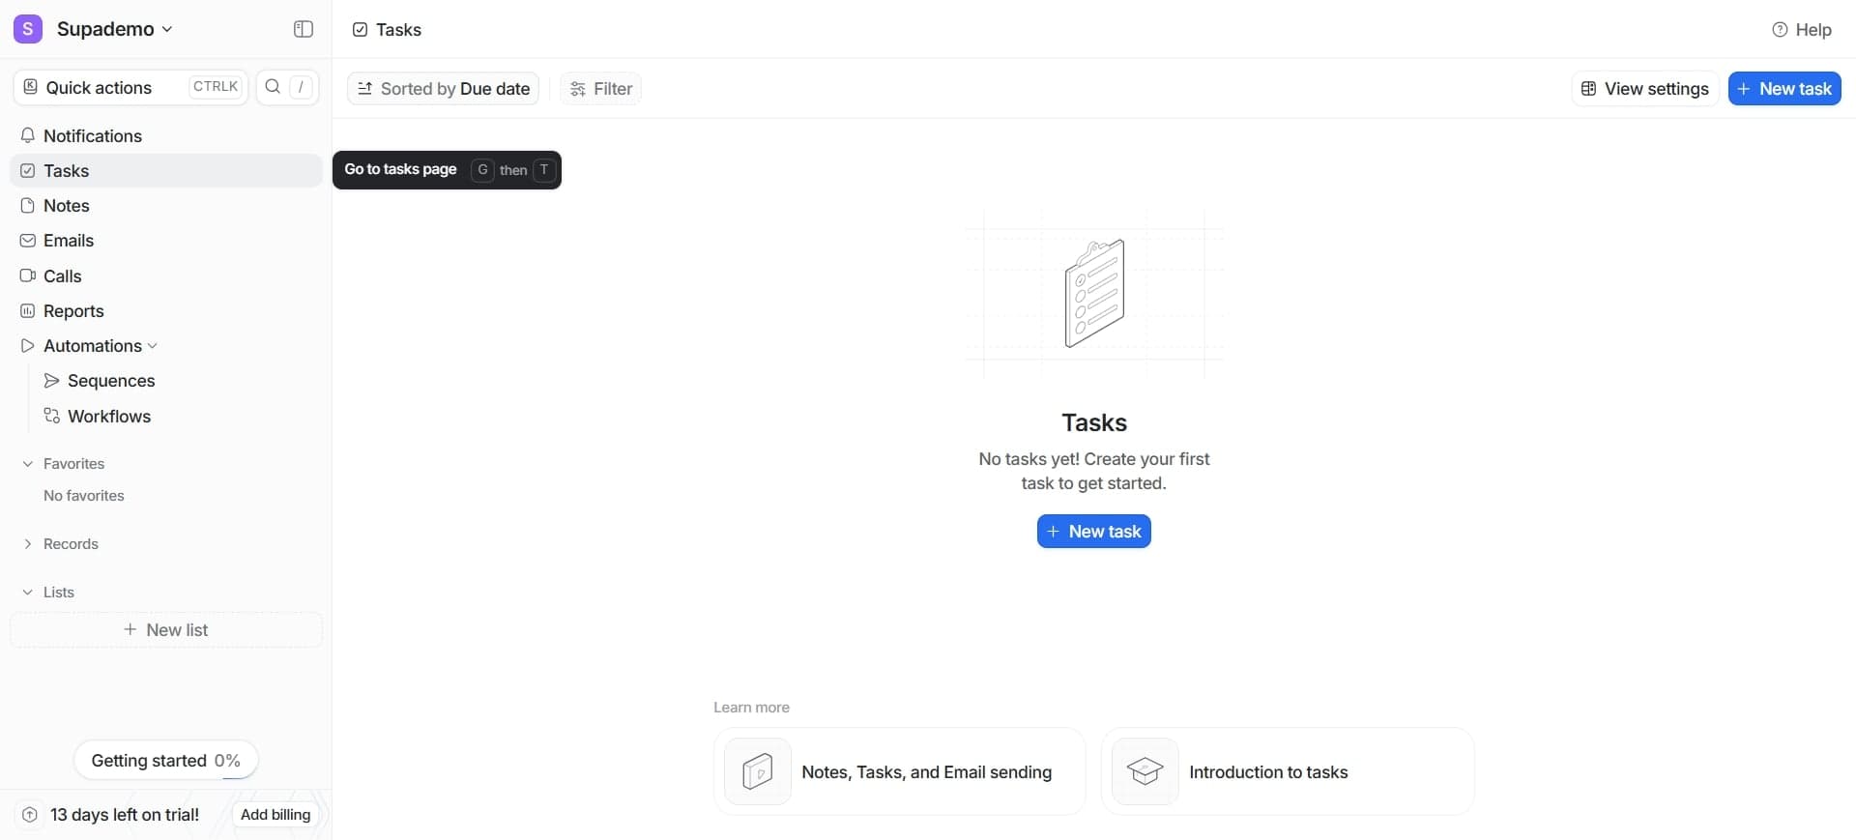1856x840 pixels.
Task: Collapse the Automations chevron
Action: pos(153,346)
